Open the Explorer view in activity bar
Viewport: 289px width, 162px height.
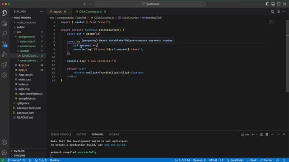click(x=4, y=13)
